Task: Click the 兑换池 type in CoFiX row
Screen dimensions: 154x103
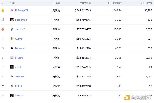Action: (x=56, y=86)
